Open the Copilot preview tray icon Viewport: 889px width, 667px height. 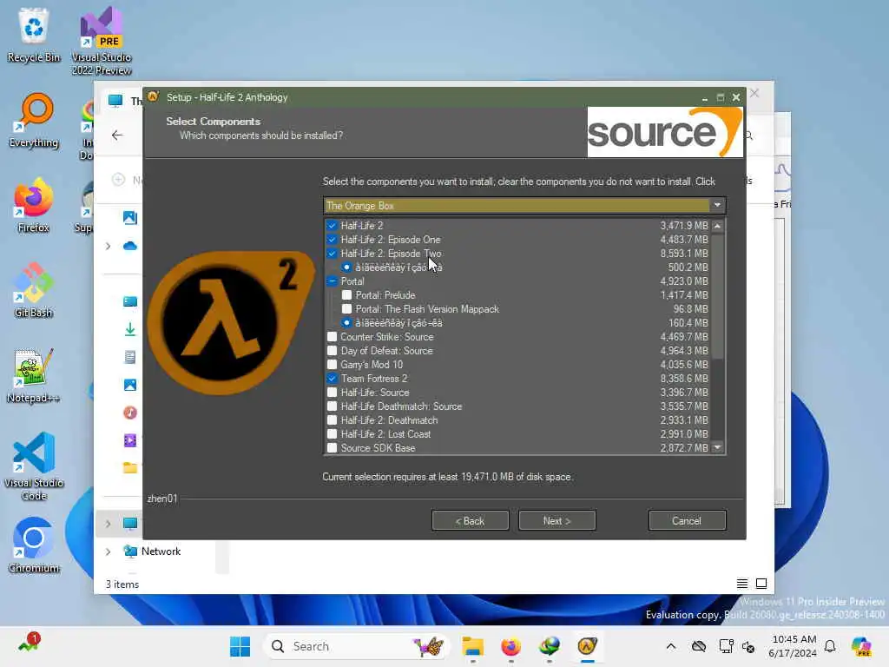[861, 646]
